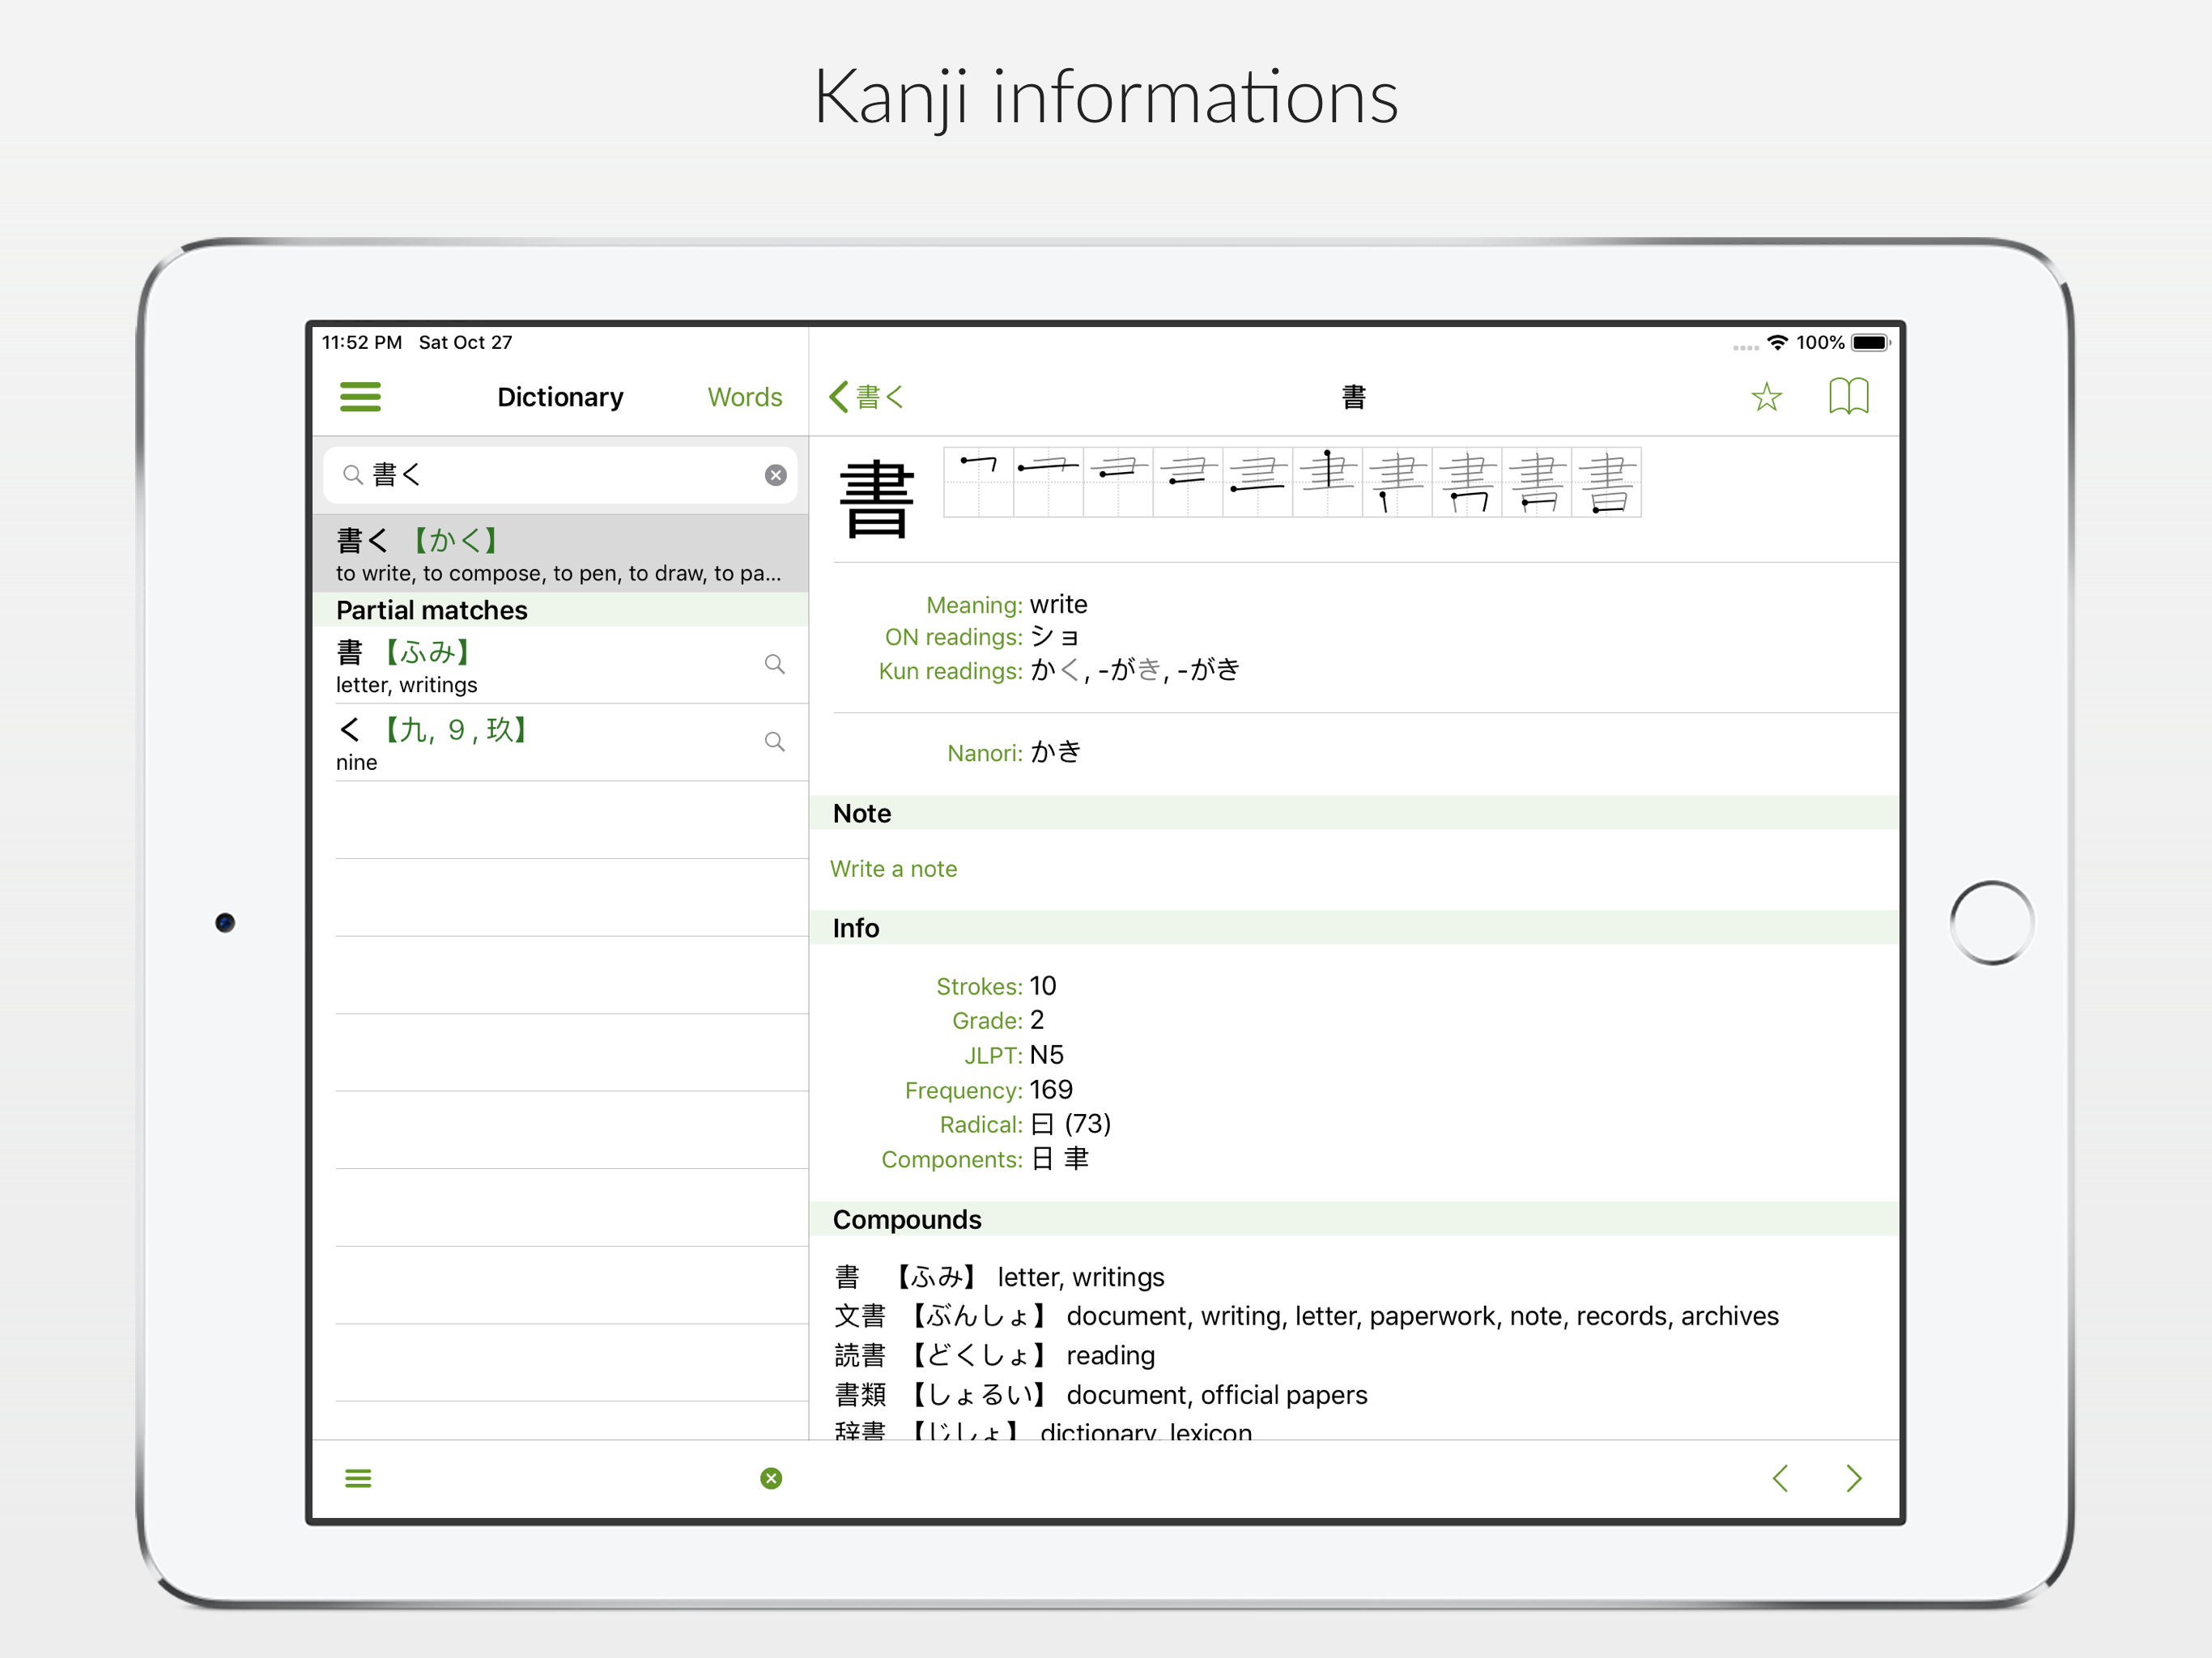Tap the first stroke order diagram
The width and height of the screenshot is (2212, 1658).
(x=979, y=483)
